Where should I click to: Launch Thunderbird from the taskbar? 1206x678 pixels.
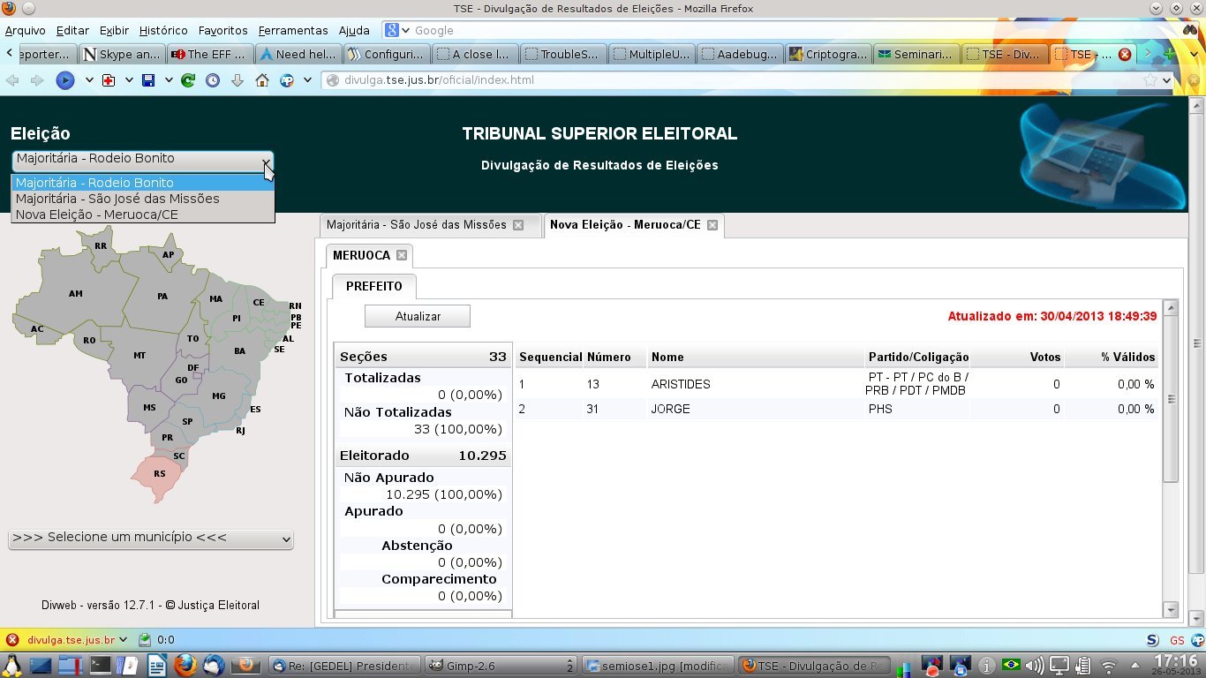coord(213,665)
